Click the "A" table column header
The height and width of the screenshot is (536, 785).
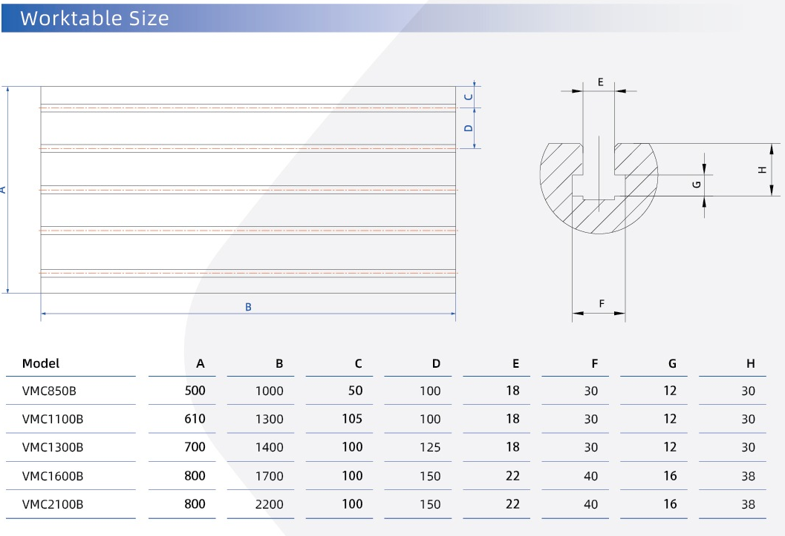pyautogui.click(x=201, y=364)
